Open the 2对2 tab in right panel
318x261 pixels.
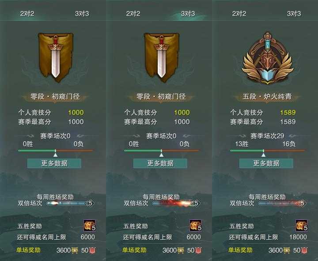(x=239, y=14)
